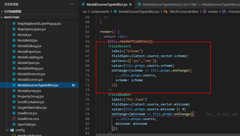Viewport: 240px width, 136px height.
Task: Select ModalSettings.jsx in the tree
Action: pos(30,69)
